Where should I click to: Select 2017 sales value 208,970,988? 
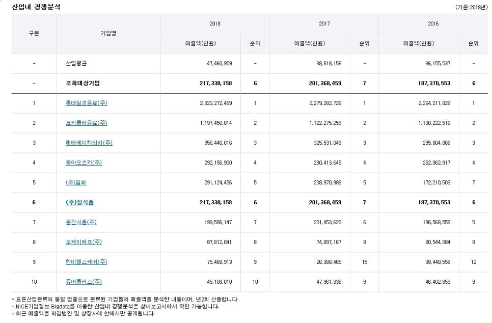(327, 182)
